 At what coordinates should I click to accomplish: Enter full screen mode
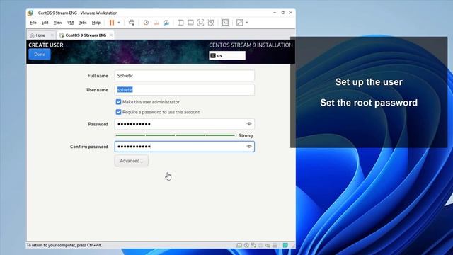pyautogui.click(x=200, y=23)
